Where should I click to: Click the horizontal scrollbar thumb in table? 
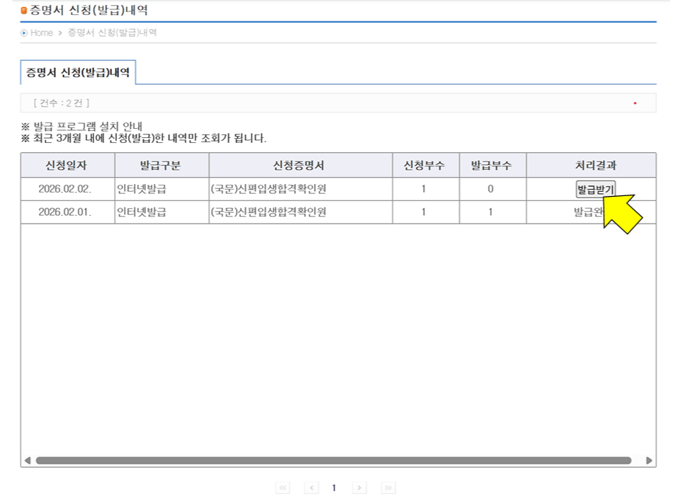pos(334,460)
